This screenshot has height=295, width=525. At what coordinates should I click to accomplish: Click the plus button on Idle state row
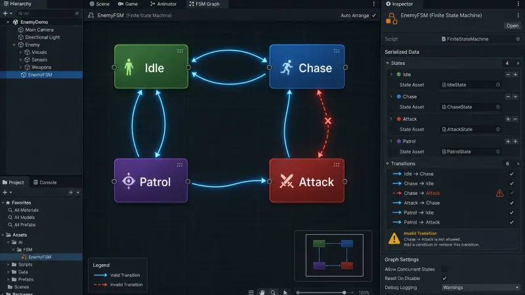click(x=515, y=75)
